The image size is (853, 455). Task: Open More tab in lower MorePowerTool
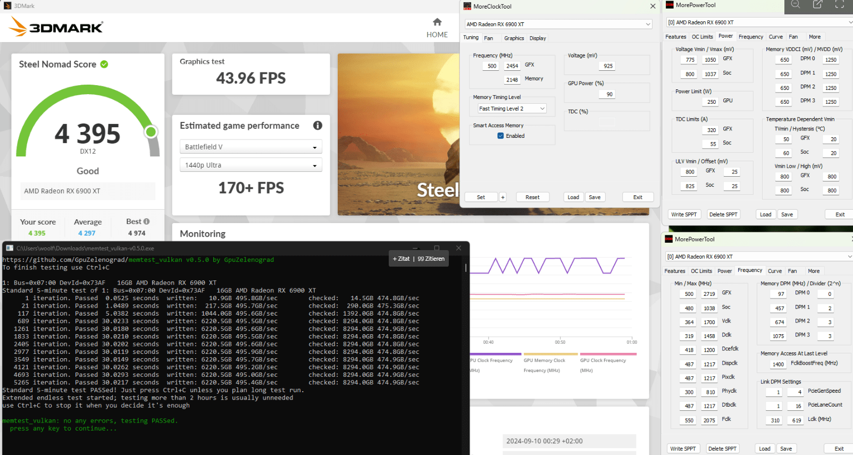(814, 271)
